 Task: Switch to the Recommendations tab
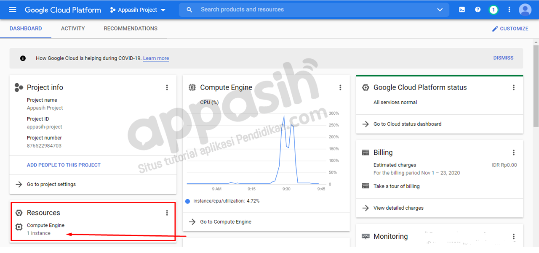pos(131,29)
